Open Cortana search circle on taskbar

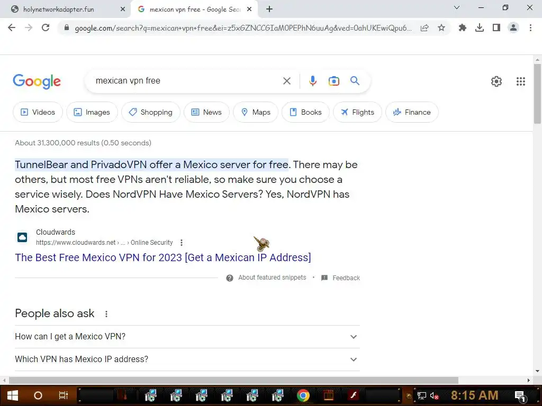(x=38, y=395)
